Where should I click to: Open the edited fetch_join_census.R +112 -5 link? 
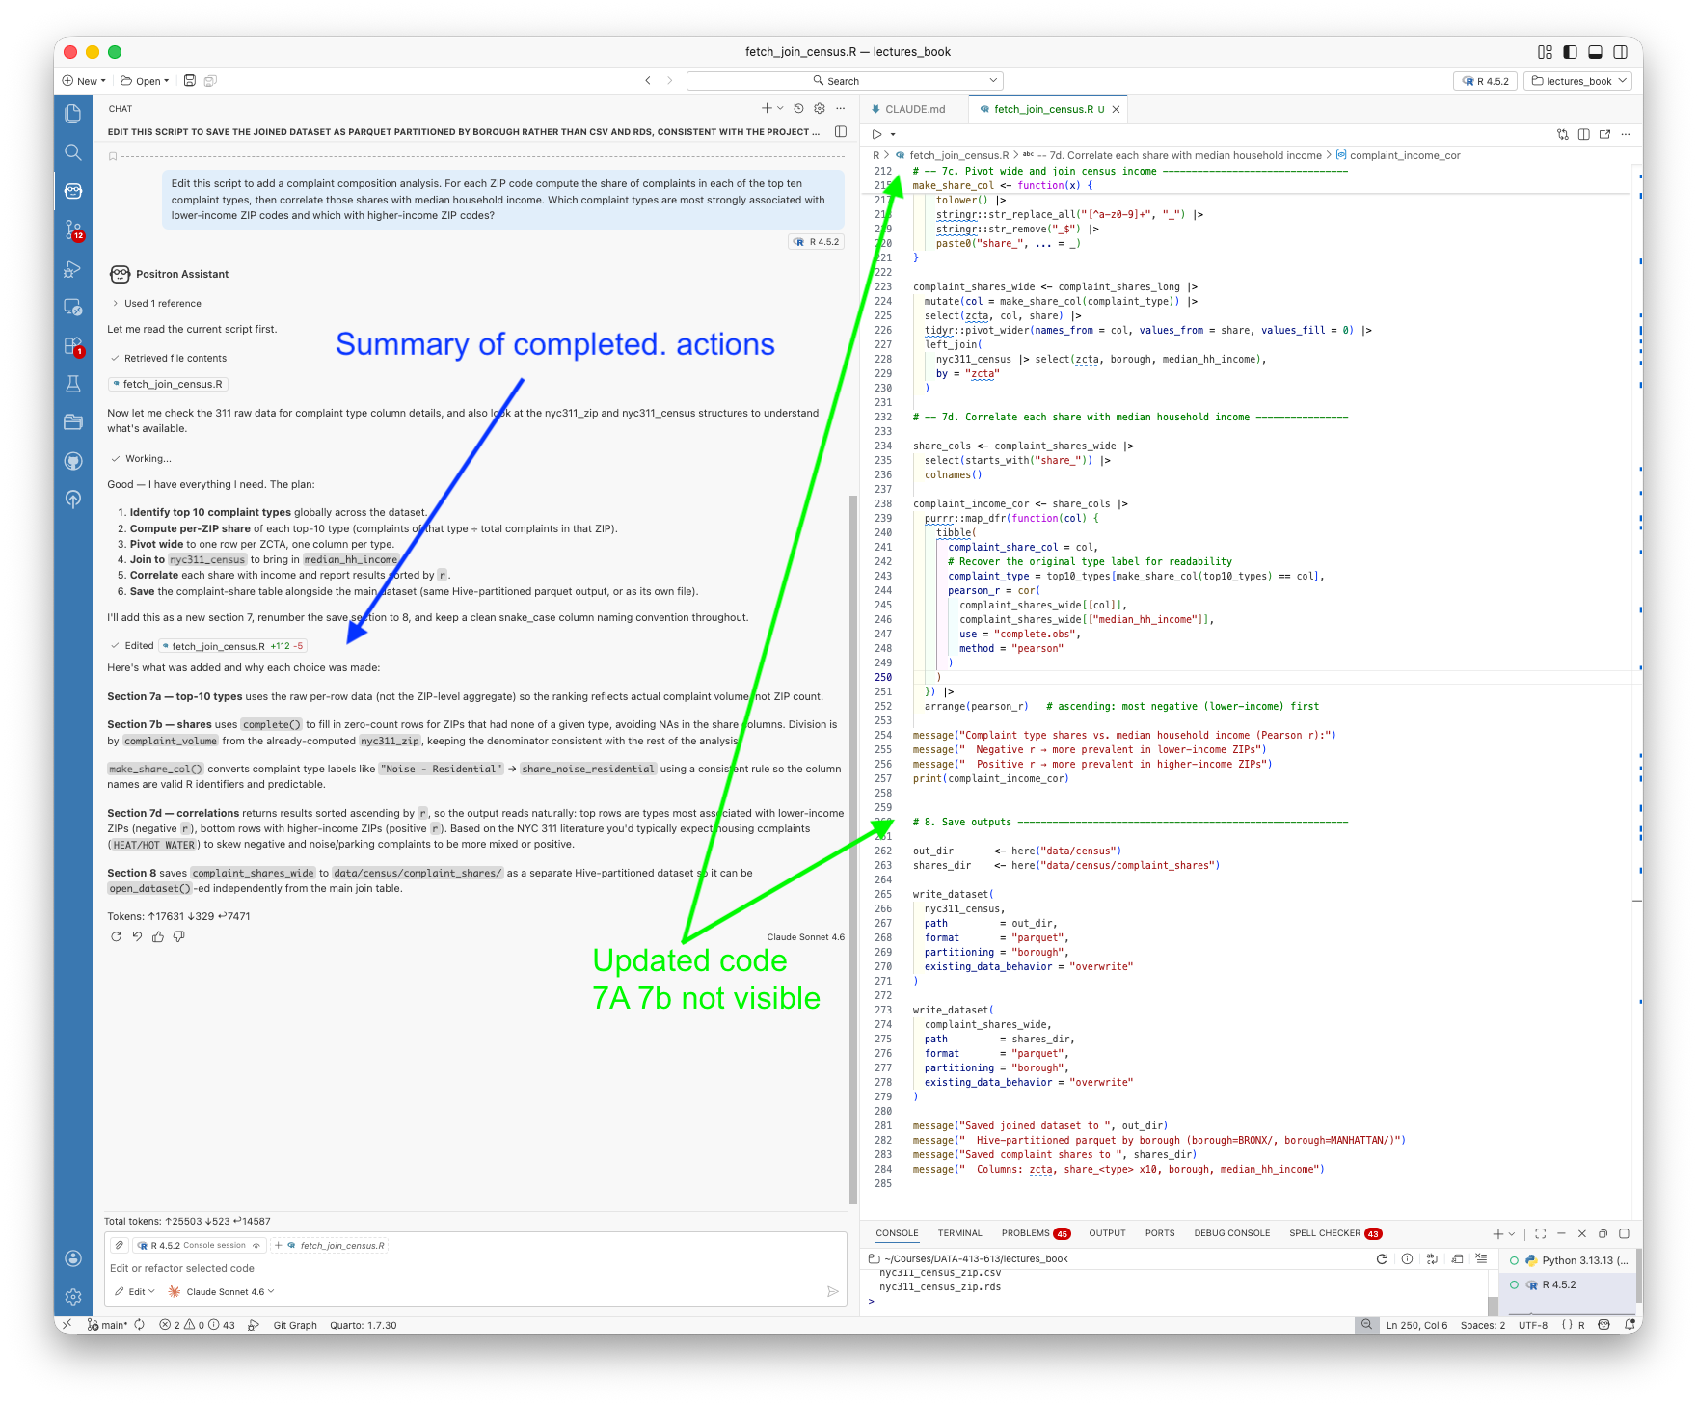tap(231, 646)
